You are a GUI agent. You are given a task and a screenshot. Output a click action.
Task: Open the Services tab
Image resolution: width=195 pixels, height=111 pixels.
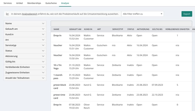point(8,3)
